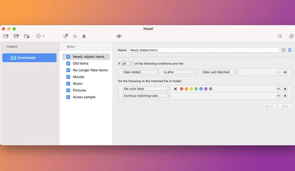295x171 pixels.
Task: Click the circled minus icon beside Name field
Action: point(283,50)
